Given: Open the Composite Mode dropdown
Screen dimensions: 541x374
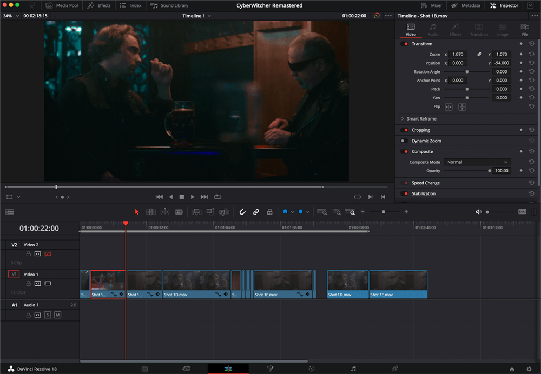Looking at the screenshot, I should [x=477, y=162].
